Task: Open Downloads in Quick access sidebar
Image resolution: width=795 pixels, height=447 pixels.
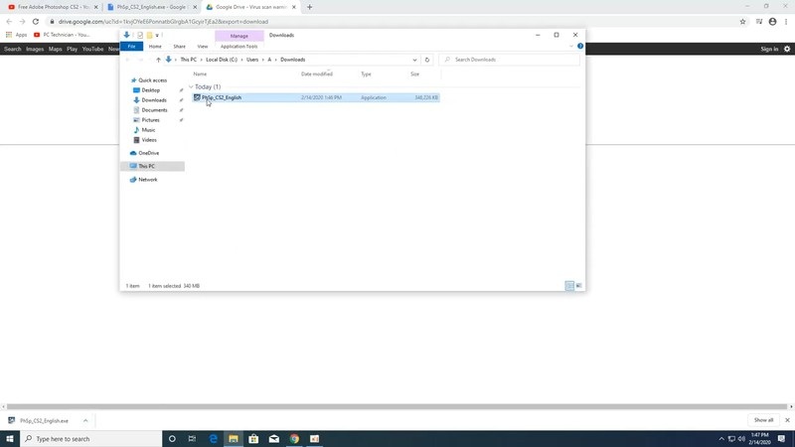Action: pyautogui.click(x=154, y=100)
